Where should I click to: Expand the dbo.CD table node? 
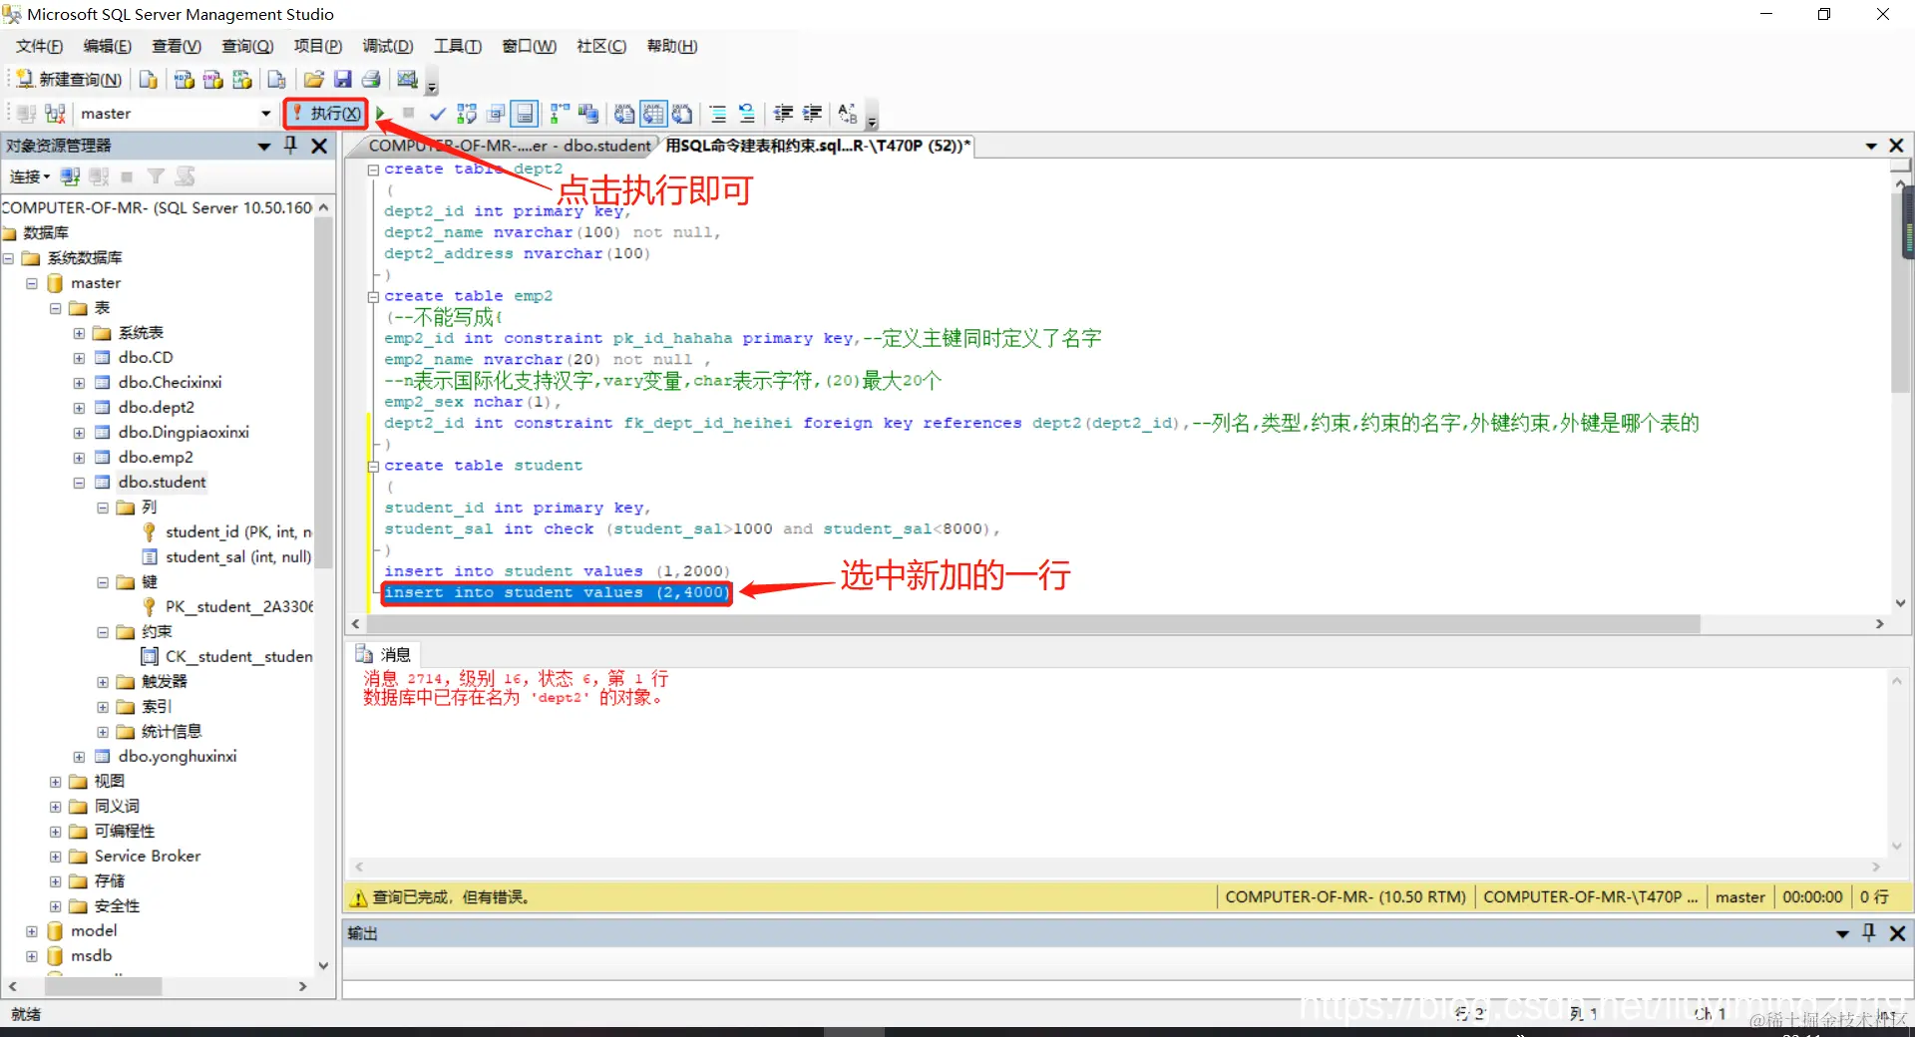click(x=79, y=358)
